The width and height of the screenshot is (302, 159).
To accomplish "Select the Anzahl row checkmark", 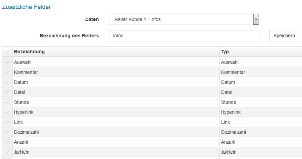I will 7,142.
